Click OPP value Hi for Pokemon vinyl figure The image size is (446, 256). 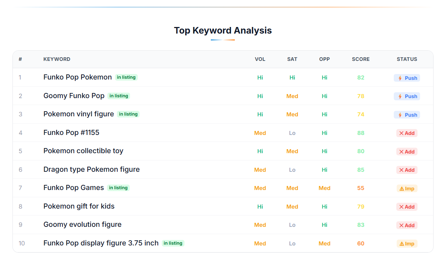324,115
